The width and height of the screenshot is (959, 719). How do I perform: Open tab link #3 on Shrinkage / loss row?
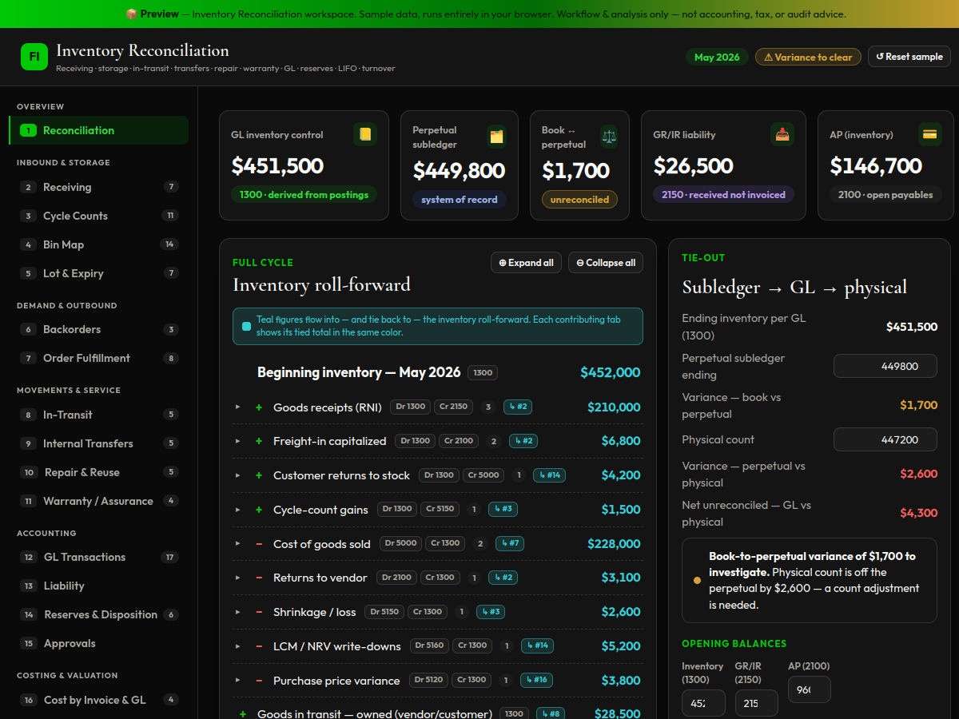(x=491, y=612)
